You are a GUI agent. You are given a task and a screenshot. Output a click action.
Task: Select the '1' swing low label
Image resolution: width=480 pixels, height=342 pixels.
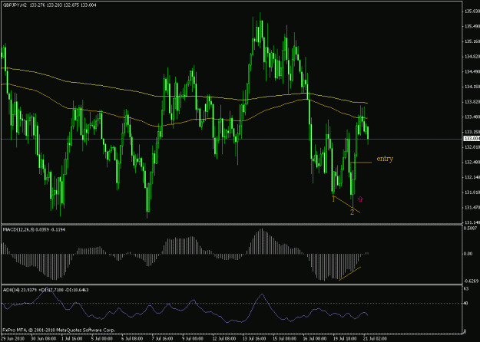(x=333, y=199)
